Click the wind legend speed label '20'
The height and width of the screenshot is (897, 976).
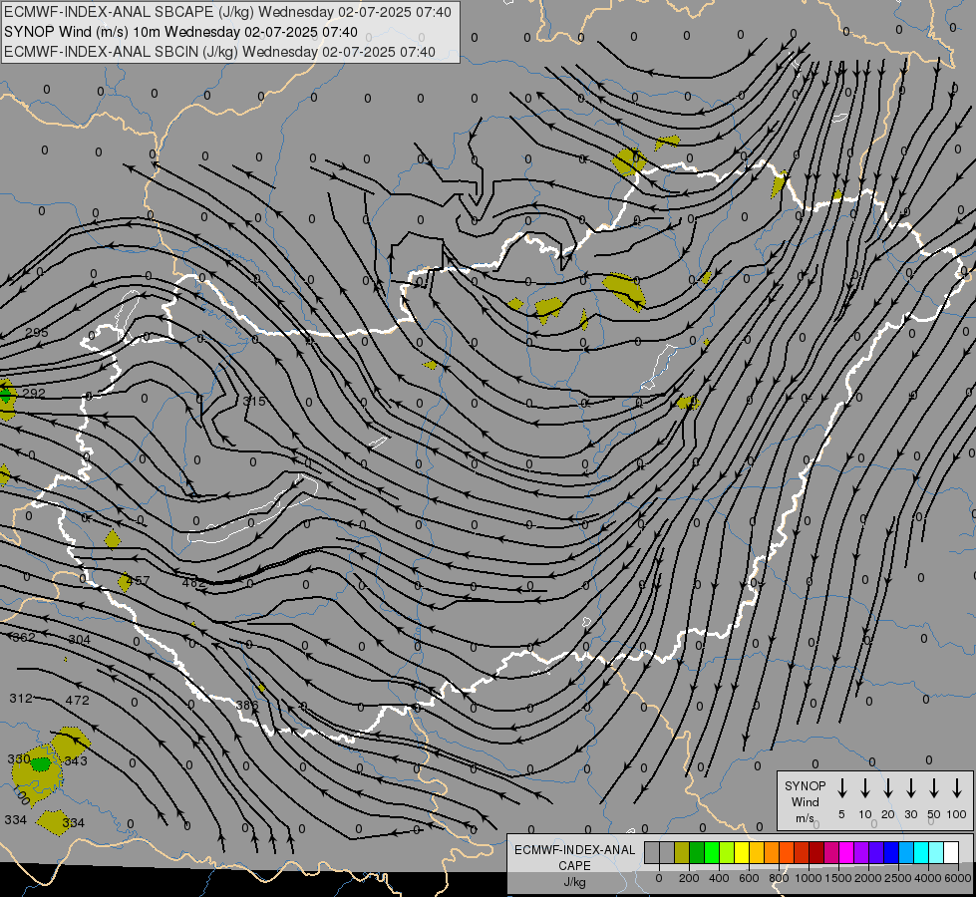[x=888, y=814]
